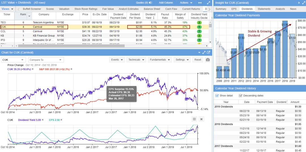This screenshot has width=306, height=152.
Task: Open the Compare To combo box
Action: pyautogui.click(x=45, y=60)
